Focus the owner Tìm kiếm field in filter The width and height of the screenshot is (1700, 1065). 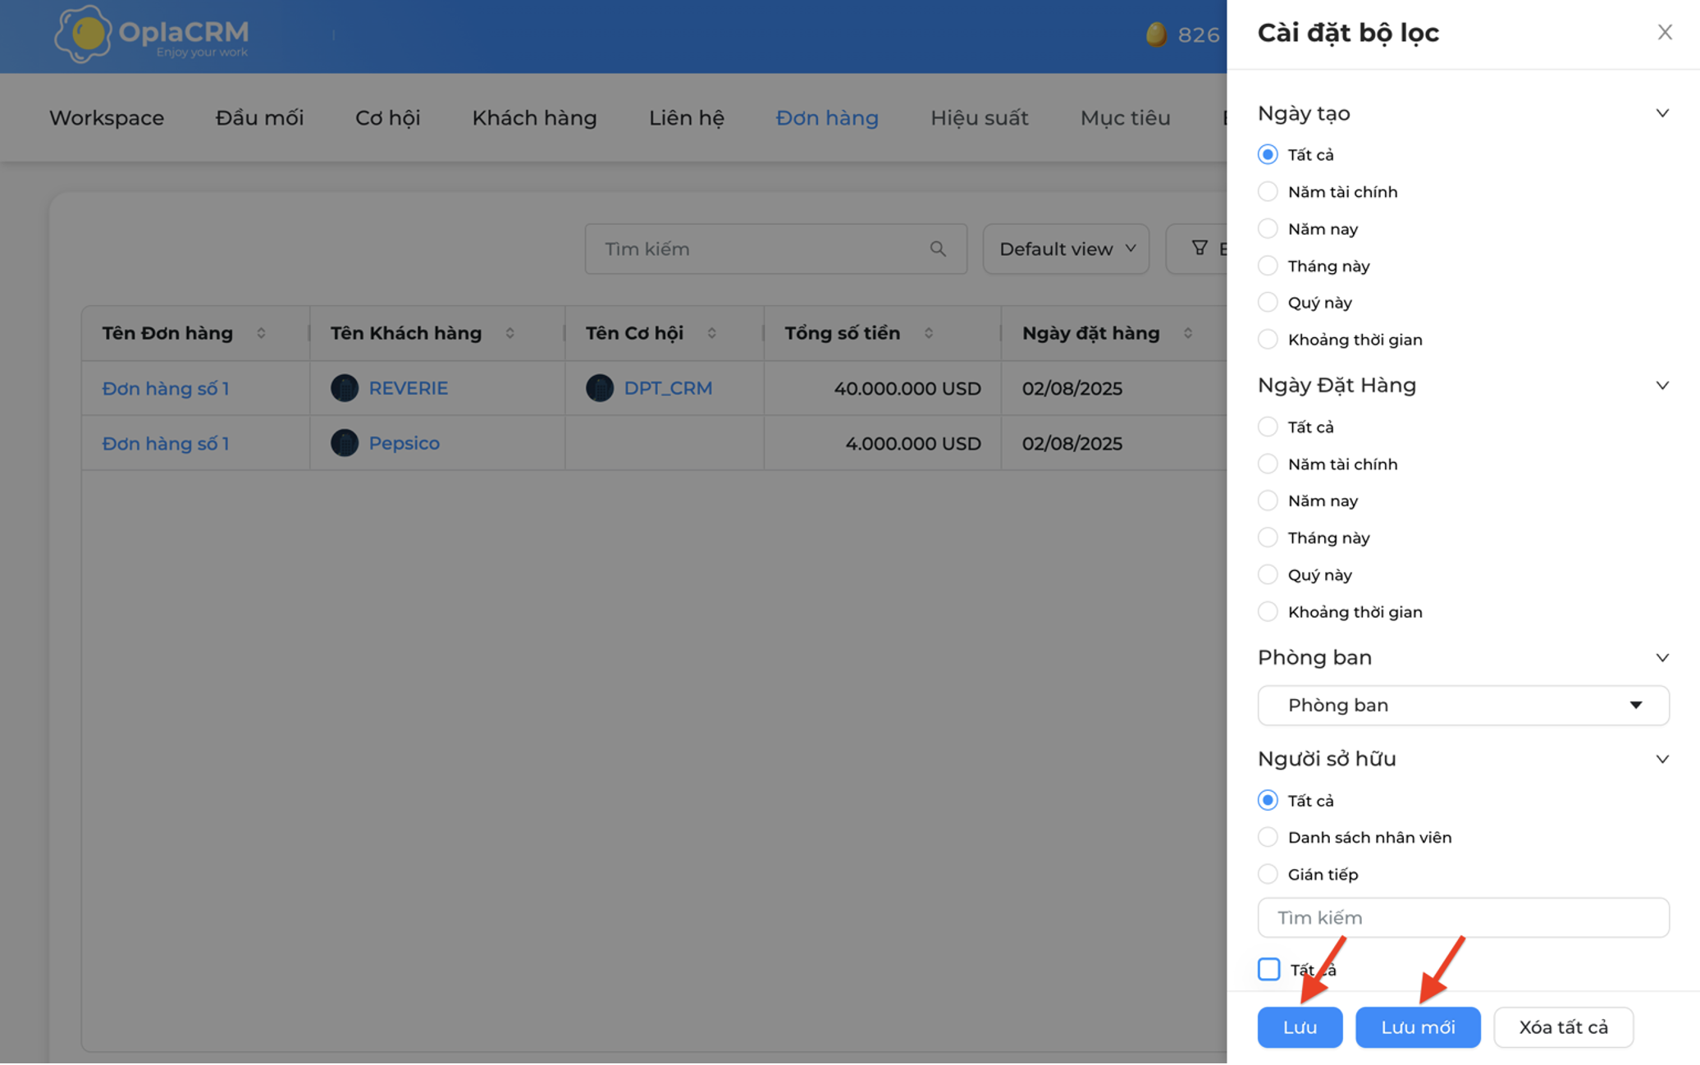1463,917
